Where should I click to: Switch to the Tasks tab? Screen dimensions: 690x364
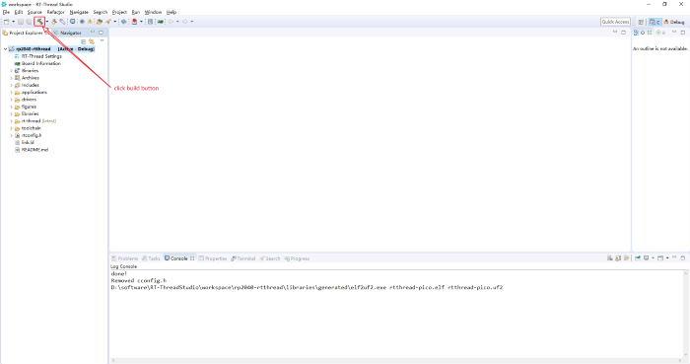click(x=151, y=258)
